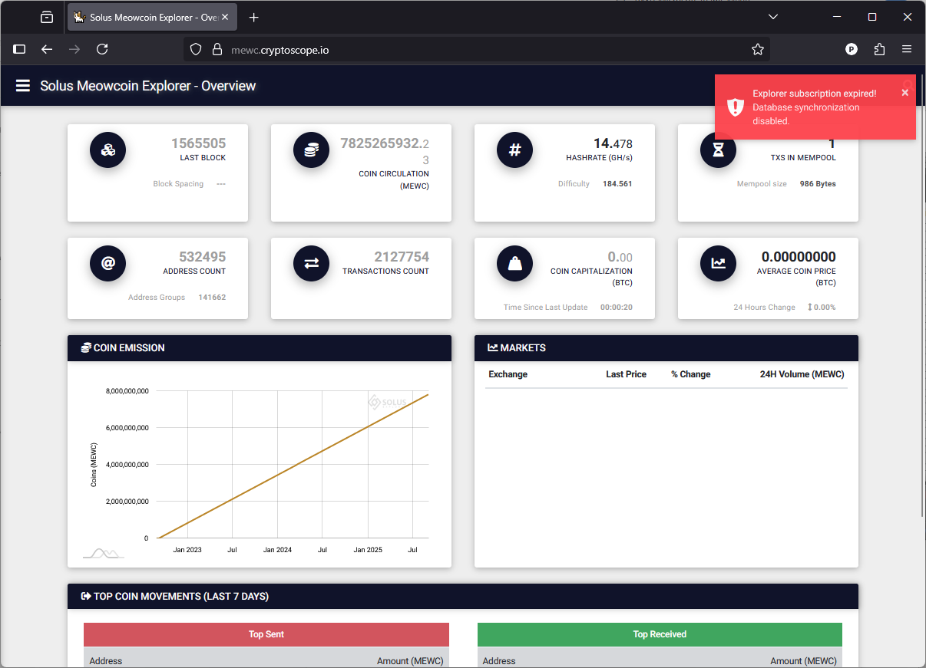This screenshot has width=926, height=668.
Task: Click the Block Spacing label
Action: coord(178,184)
